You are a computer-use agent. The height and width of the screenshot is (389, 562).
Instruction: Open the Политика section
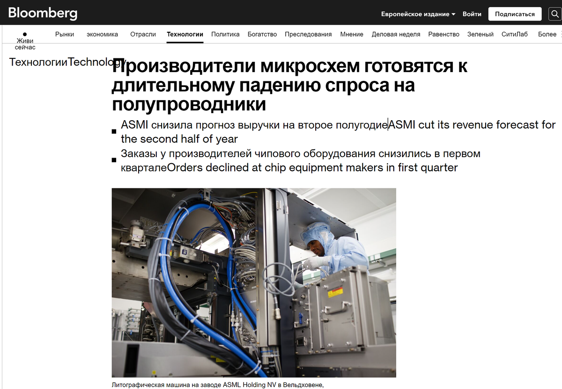pyautogui.click(x=225, y=34)
